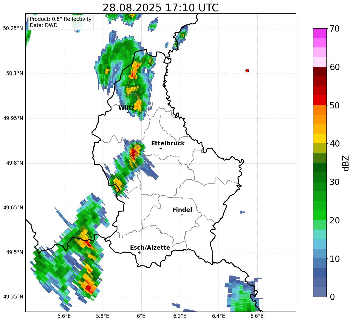Click the 10 value on colorbar
Image resolution: width=353 pixels, height=322 pixels.
(x=334, y=259)
